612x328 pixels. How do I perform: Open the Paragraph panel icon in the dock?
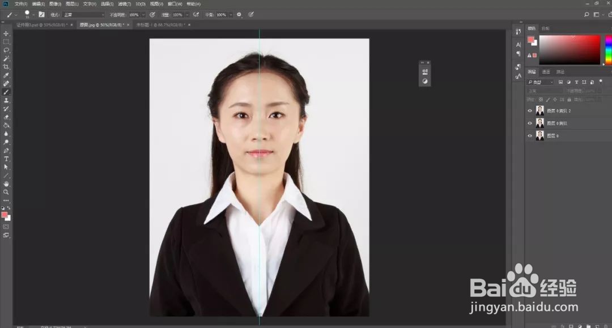pos(518,54)
